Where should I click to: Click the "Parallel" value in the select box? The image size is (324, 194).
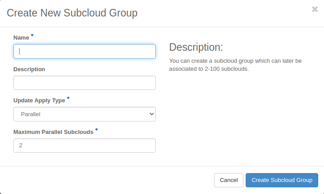point(31,114)
